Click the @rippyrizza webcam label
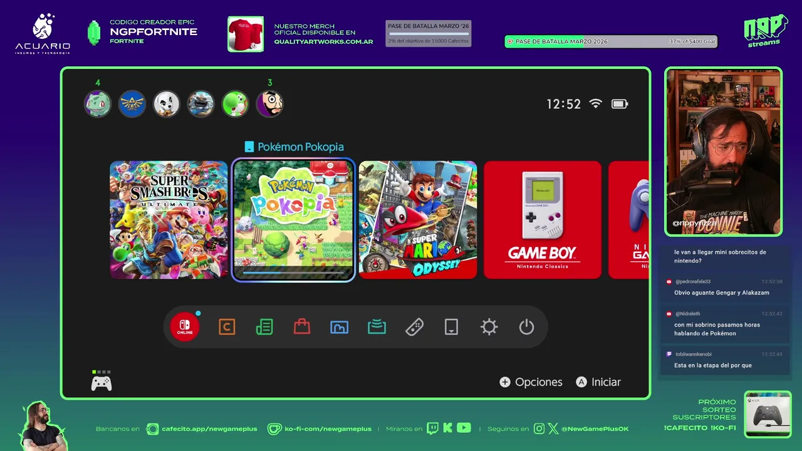Viewport: 802px width, 451px height. pos(695,223)
